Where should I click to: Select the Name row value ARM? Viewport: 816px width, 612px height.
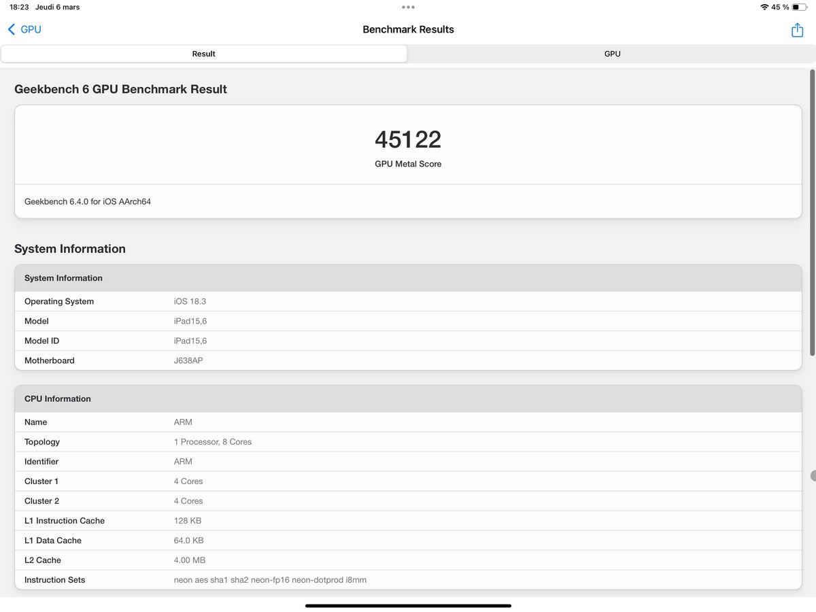[183, 422]
